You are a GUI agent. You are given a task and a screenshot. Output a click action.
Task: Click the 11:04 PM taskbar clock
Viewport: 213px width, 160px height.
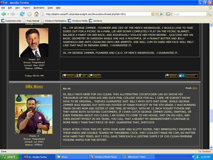coord(205,157)
